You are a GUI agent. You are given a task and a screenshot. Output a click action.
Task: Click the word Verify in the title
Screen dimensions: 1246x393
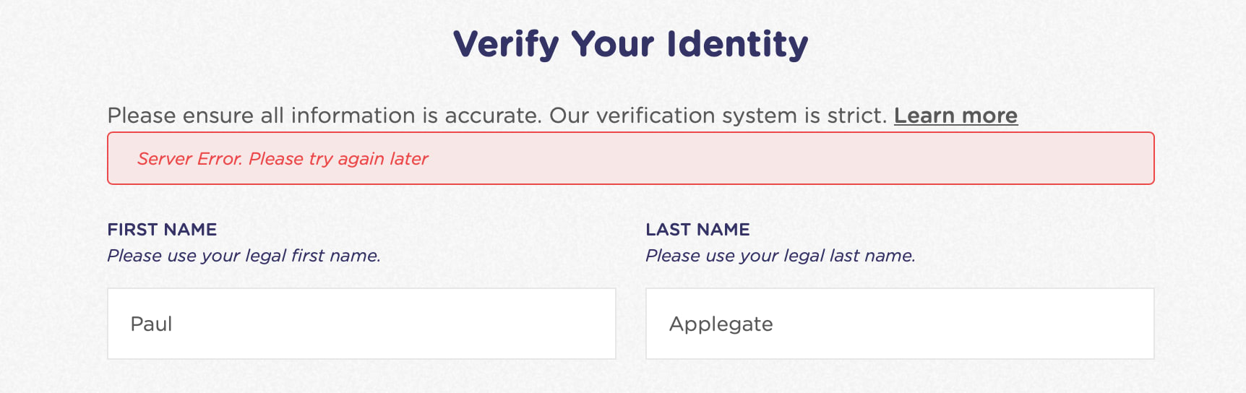pyautogui.click(x=506, y=44)
